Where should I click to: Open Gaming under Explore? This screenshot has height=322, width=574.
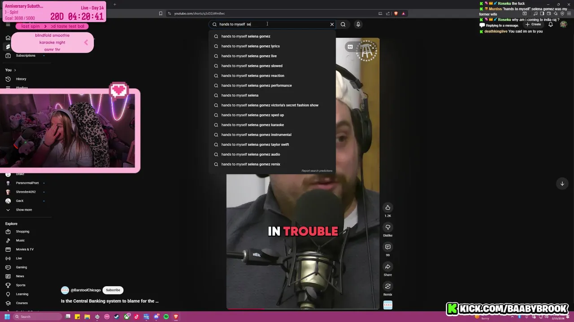pyautogui.click(x=22, y=267)
